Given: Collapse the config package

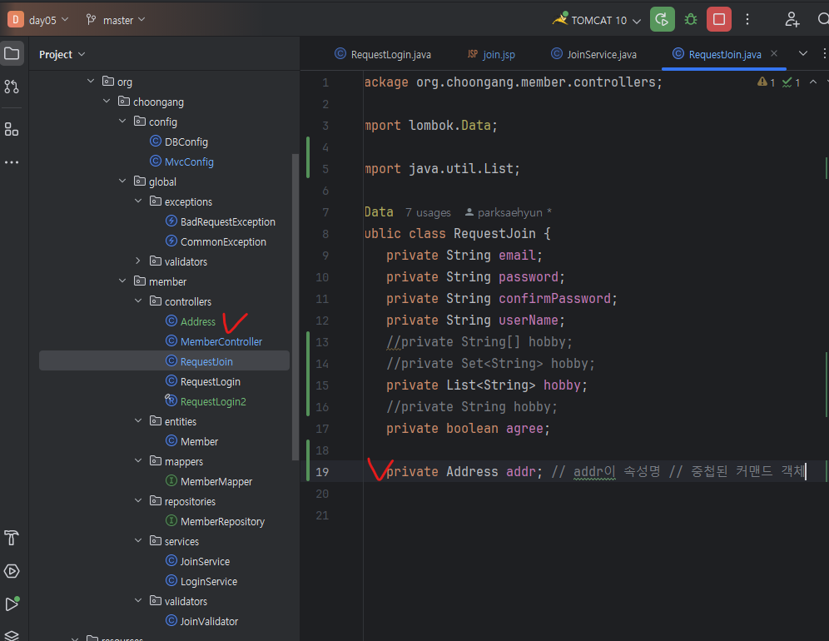Looking at the screenshot, I should (x=122, y=122).
